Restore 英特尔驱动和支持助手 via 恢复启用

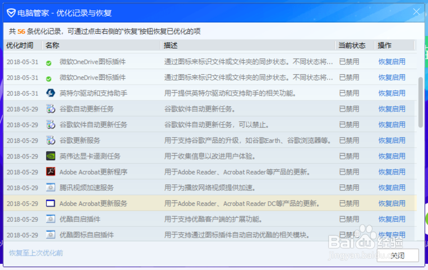[x=392, y=93]
